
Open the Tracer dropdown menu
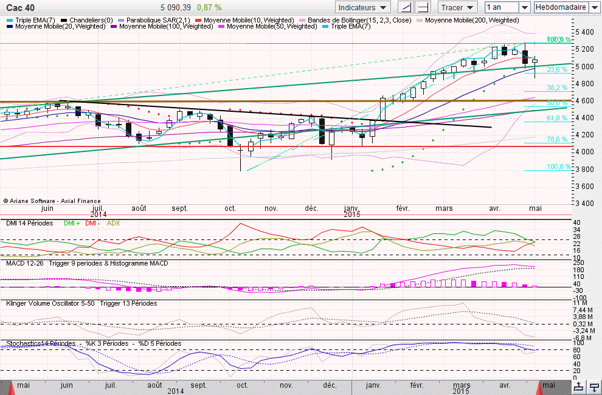(x=458, y=7)
